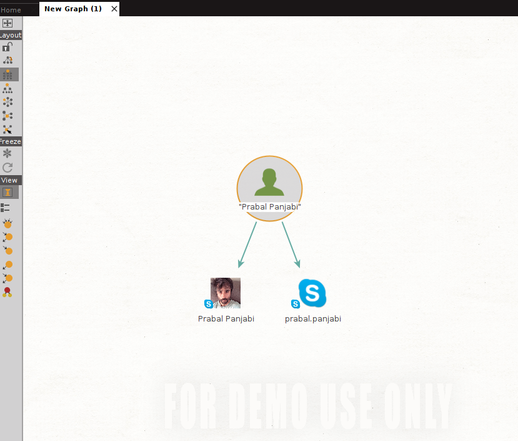
Task: Choose the hierarchical tree layout icon
Action: 7,88
